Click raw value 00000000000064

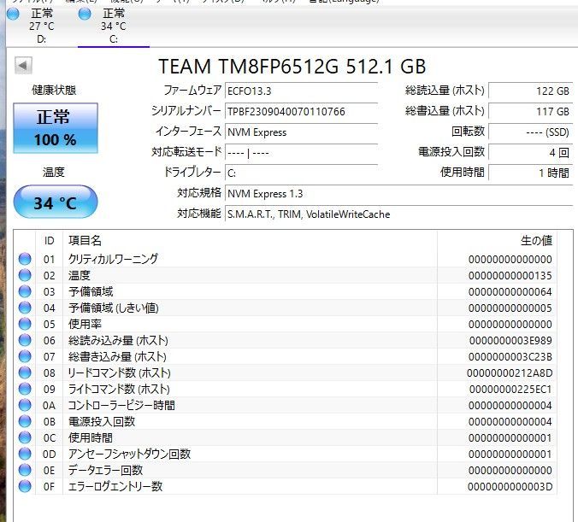510,292
